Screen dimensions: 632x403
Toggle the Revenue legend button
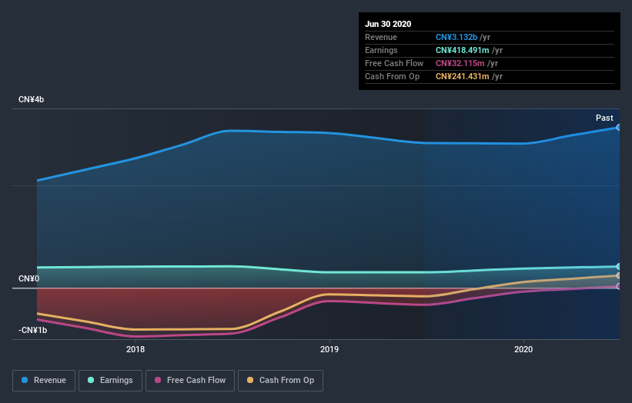(44, 381)
